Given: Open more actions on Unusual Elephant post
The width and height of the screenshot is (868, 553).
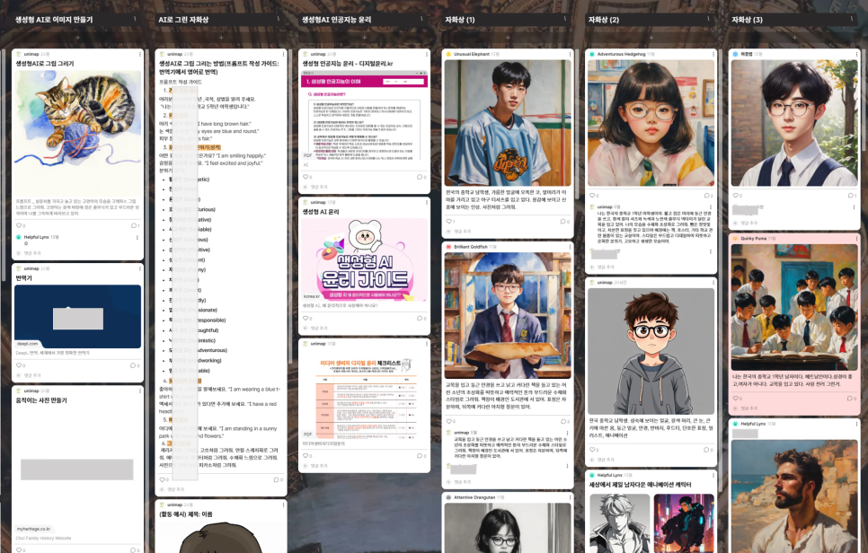Looking at the screenshot, I should (x=570, y=54).
